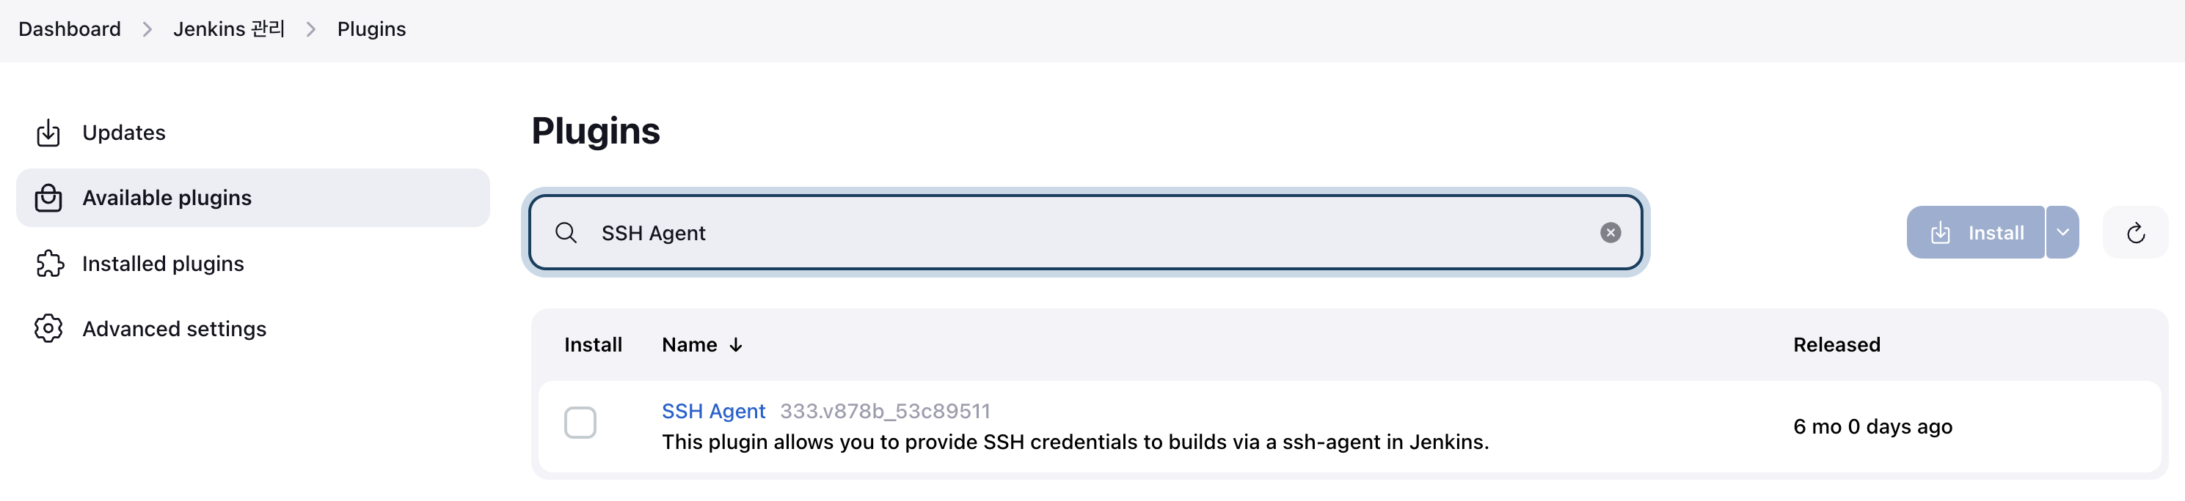The height and width of the screenshot is (501, 2185).
Task: Click the Updates download icon in sidebar
Action: tap(48, 132)
